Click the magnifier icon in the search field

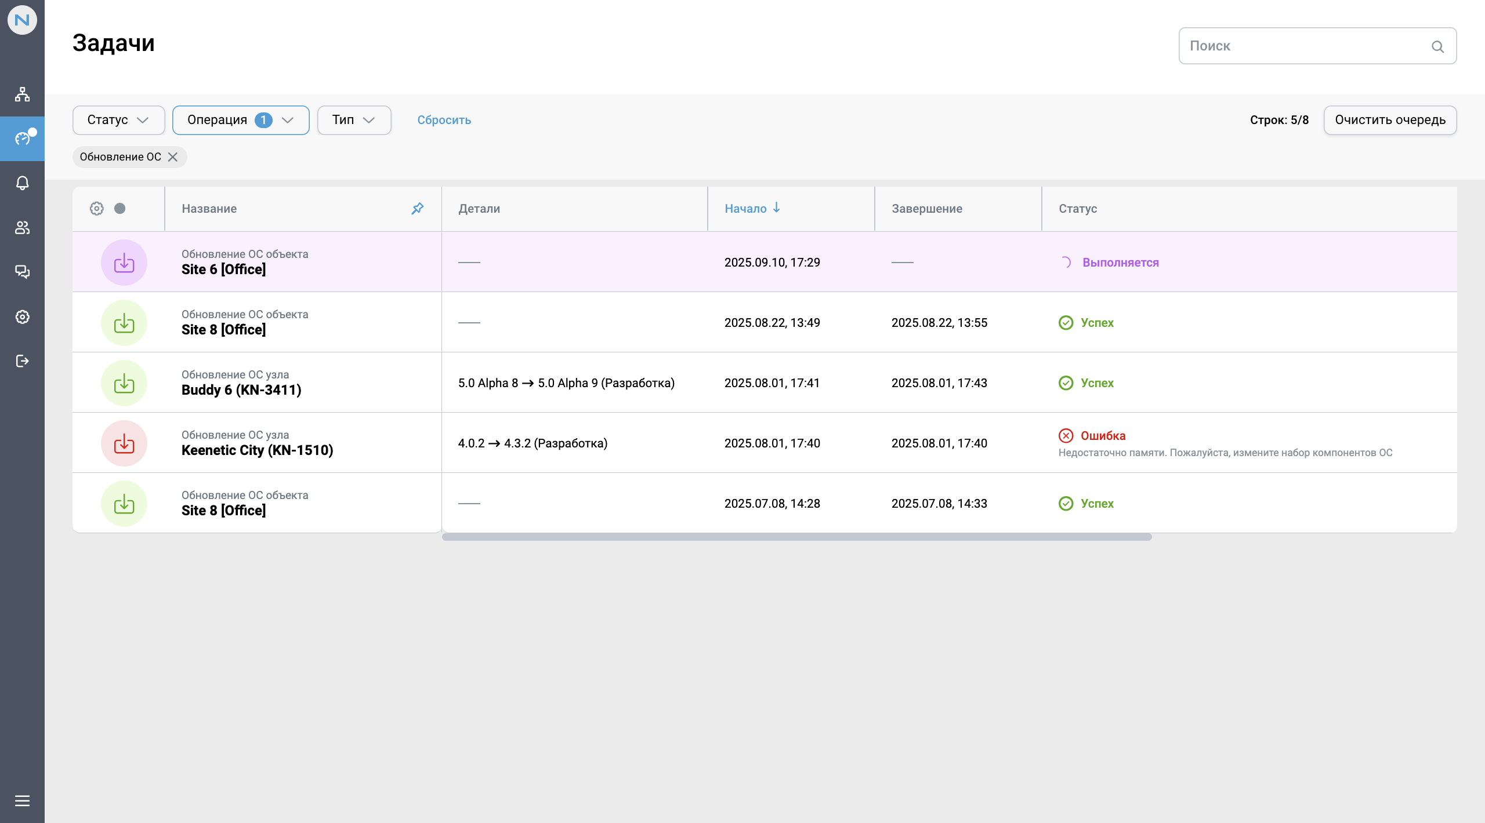[x=1437, y=46]
